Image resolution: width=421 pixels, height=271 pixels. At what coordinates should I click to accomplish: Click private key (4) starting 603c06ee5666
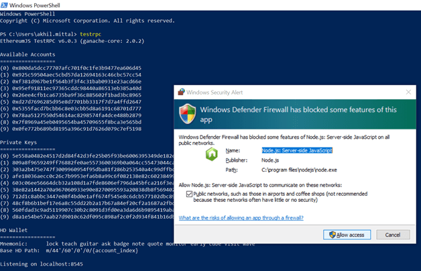(x=93, y=183)
